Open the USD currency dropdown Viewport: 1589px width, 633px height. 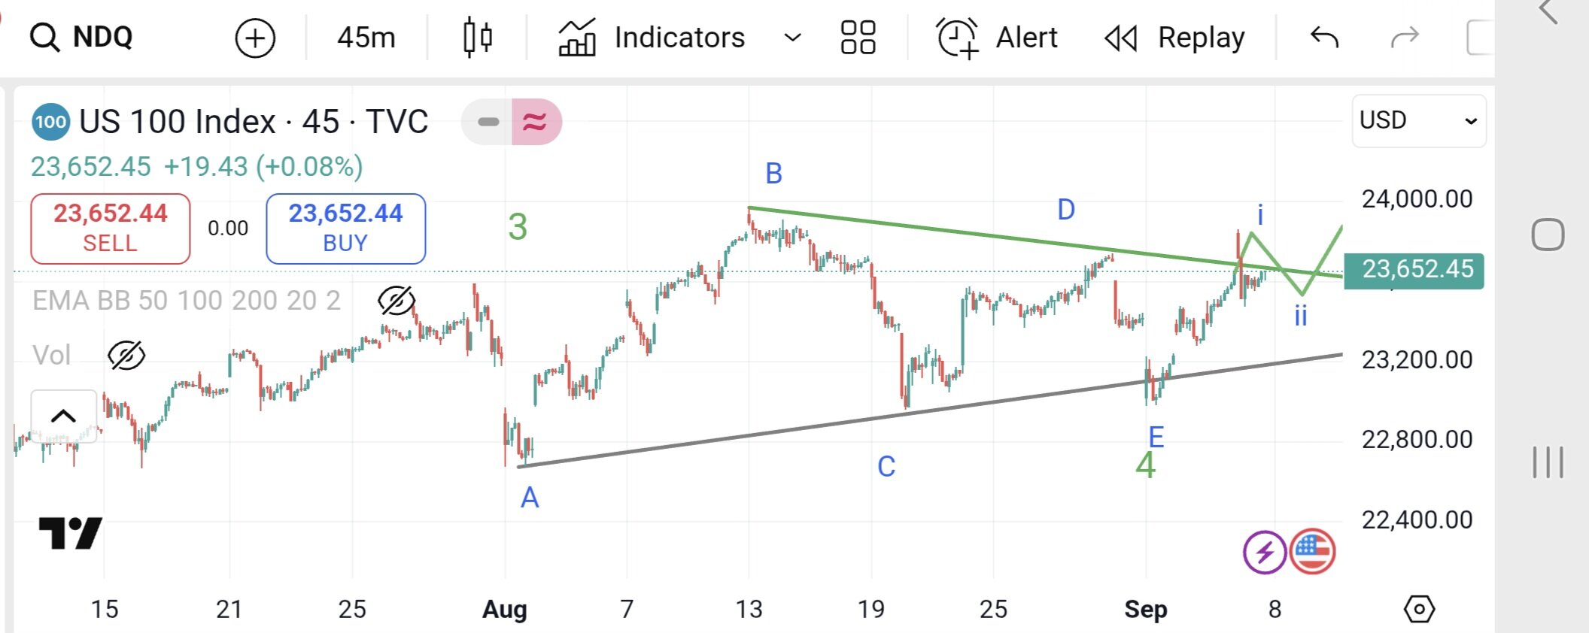(1418, 120)
